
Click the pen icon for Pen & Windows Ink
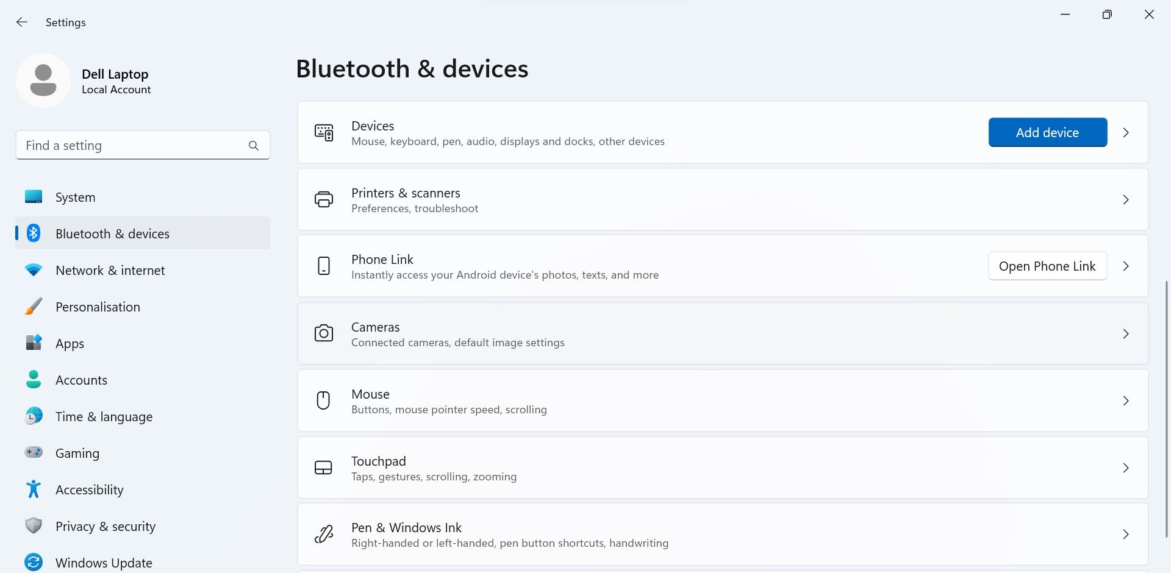point(323,534)
